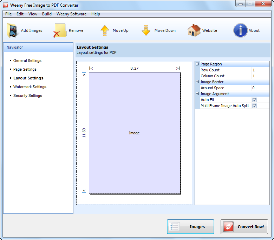Viewport: 274px width, 240px height.
Task: Open Website via the house icon
Action: (194, 30)
